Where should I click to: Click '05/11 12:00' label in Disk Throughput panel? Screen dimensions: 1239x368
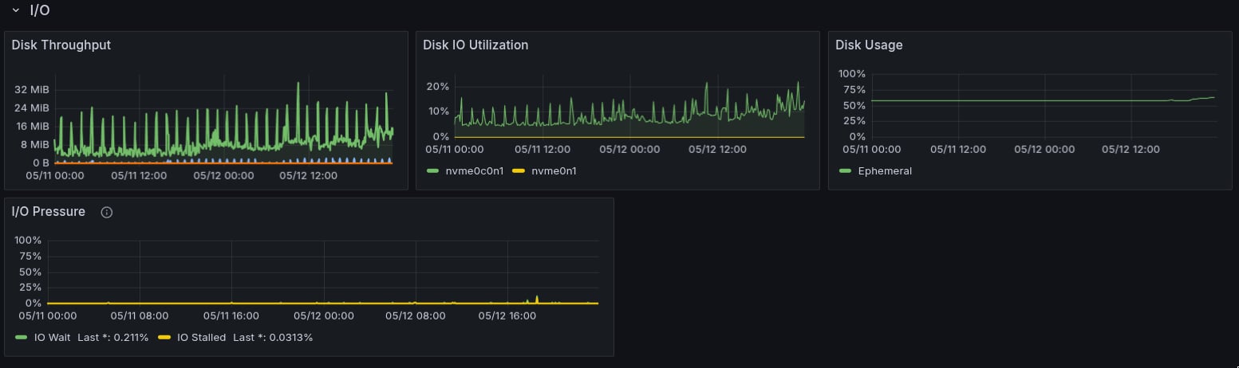pyautogui.click(x=139, y=175)
